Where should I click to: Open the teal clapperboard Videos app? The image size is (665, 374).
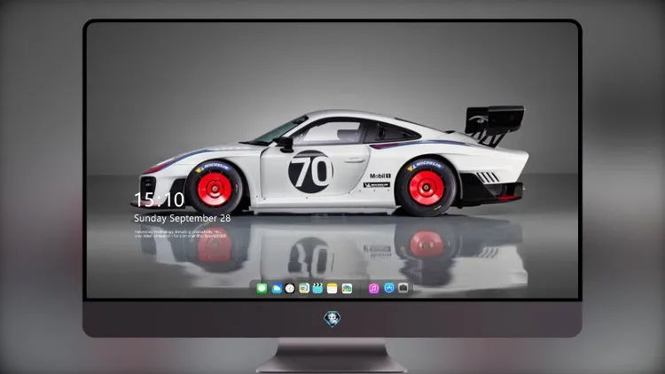click(317, 289)
